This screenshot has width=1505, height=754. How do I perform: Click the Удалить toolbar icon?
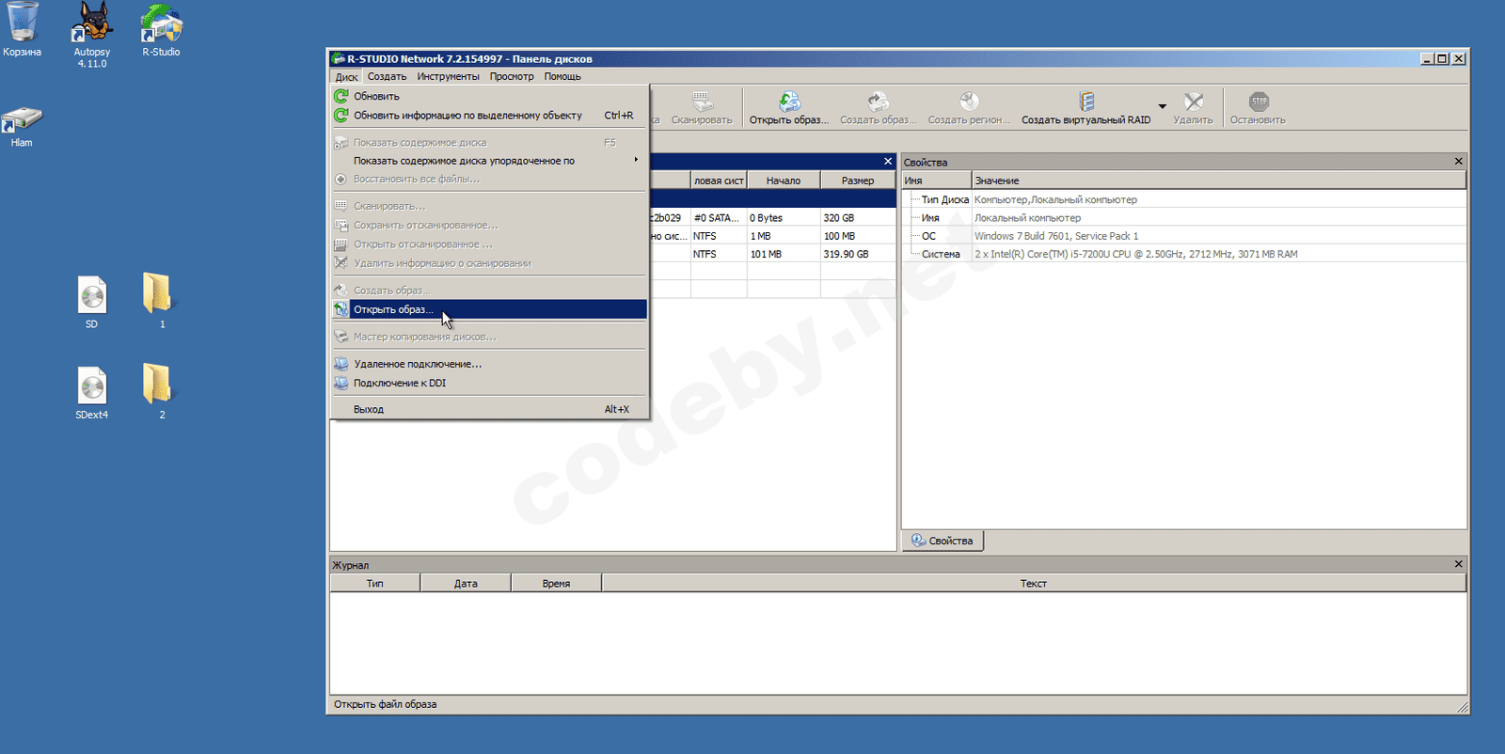[x=1194, y=107]
